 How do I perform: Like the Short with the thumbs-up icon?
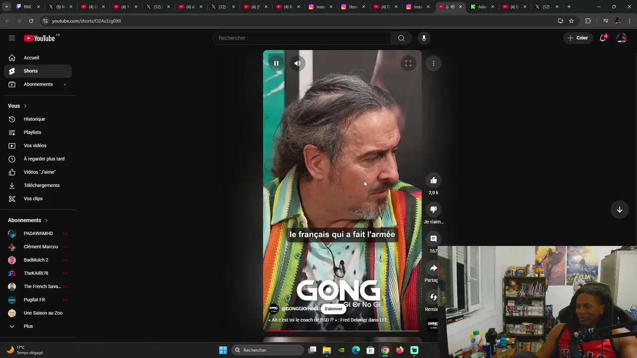(x=433, y=180)
